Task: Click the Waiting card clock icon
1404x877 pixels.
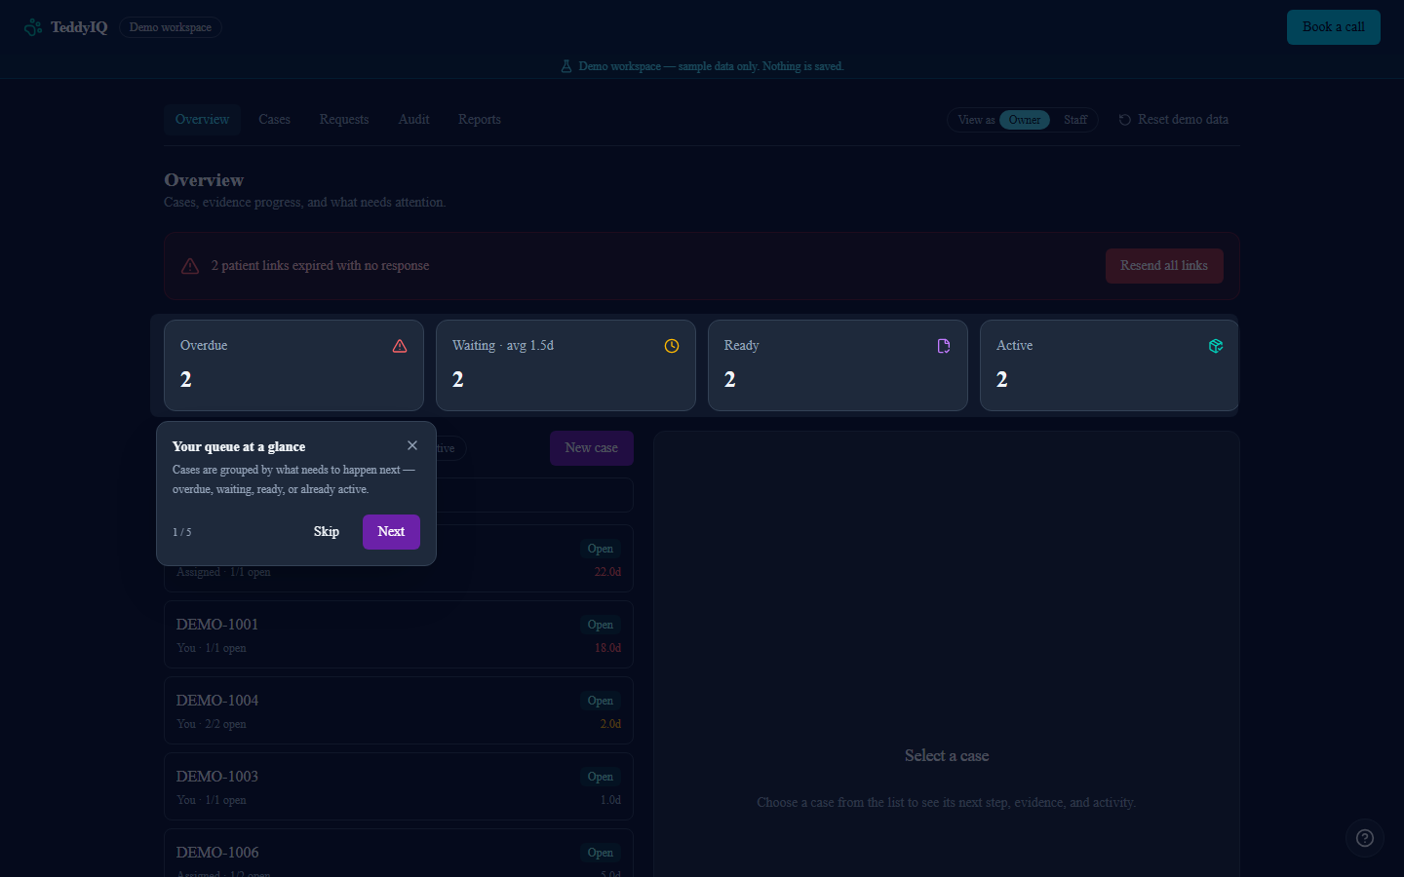Action: tap(672, 346)
